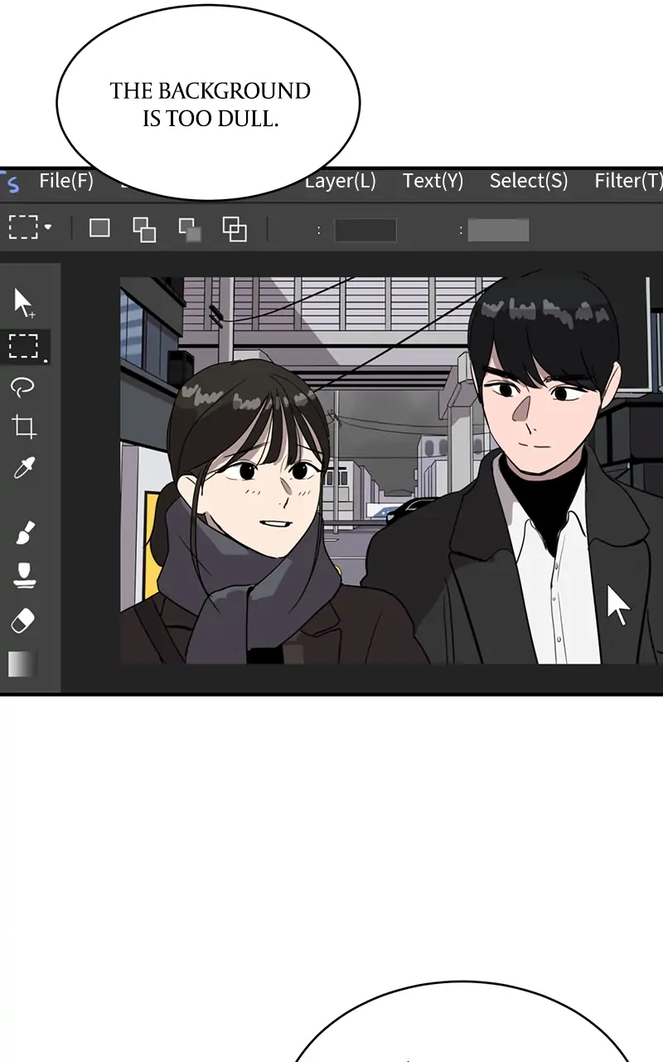Image resolution: width=663 pixels, height=1062 pixels.
Task: Select the Rectangular Marquee tool in sidebar
Action: (x=23, y=346)
